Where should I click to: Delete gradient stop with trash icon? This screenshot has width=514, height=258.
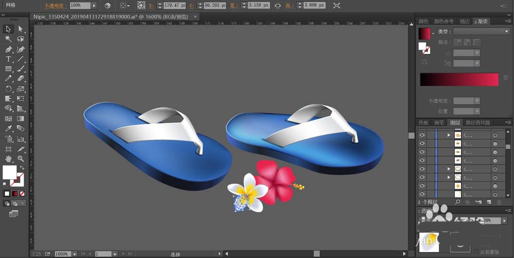point(506,78)
